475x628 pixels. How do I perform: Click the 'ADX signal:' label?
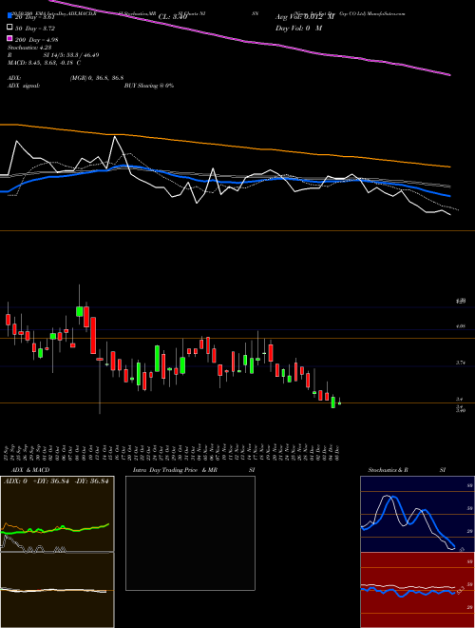[24, 86]
